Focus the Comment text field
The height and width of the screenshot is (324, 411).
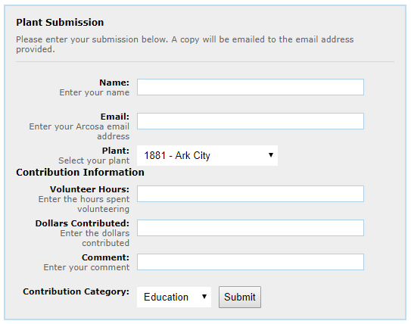(x=251, y=262)
